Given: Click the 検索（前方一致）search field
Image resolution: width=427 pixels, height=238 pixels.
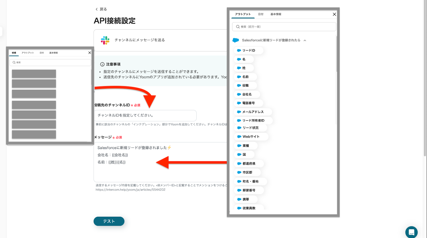Looking at the screenshot, I should (x=284, y=27).
